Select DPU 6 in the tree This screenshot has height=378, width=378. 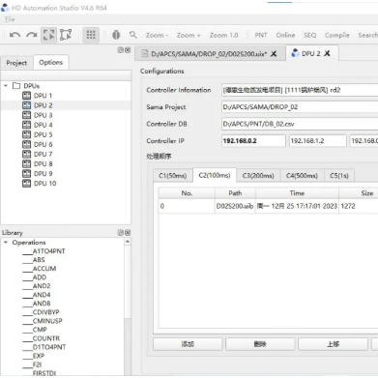tap(44, 144)
